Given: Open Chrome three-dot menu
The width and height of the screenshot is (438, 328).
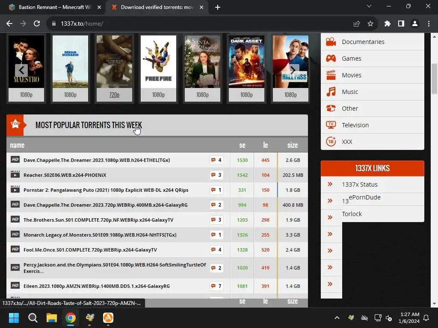Looking at the screenshot, I should [429, 24].
